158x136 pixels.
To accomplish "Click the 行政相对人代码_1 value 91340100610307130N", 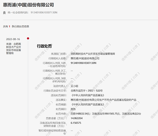I will (x=83, y=63).
